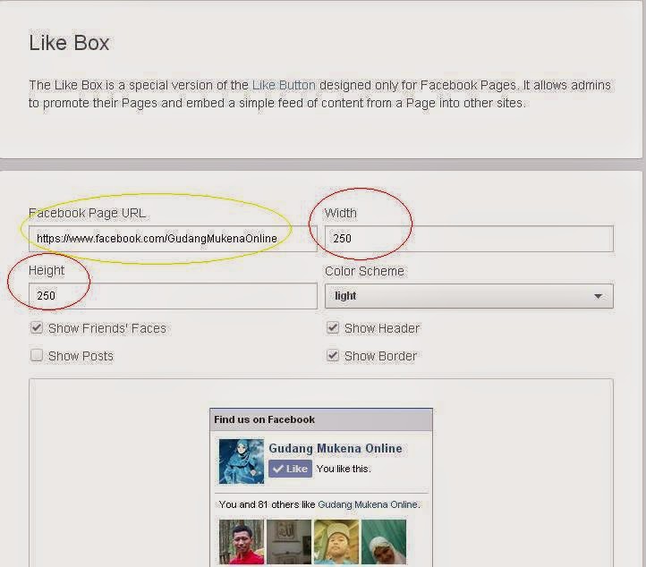Image resolution: width=646 pixels, height=567 pixels.
Task: Click the friend photo with red shirt
Action: [242, 541]
